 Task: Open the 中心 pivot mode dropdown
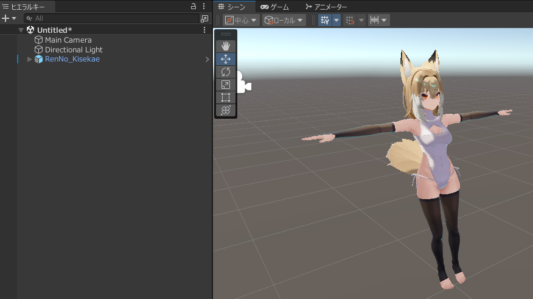coord(241,20)
